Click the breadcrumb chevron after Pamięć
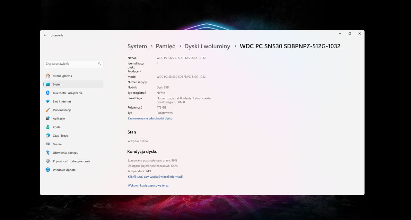 tap(180, 46)
